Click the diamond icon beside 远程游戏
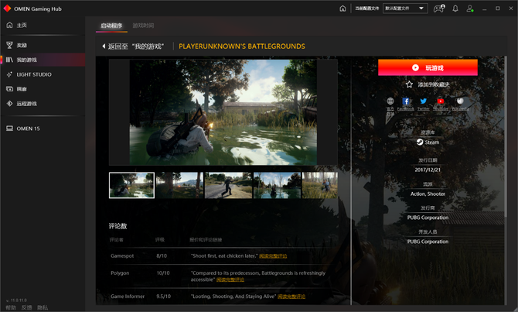 pyautogui.click(x=9, y=104)
